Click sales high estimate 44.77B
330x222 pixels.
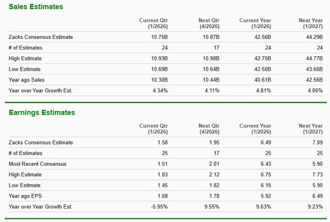coord(314,58)
